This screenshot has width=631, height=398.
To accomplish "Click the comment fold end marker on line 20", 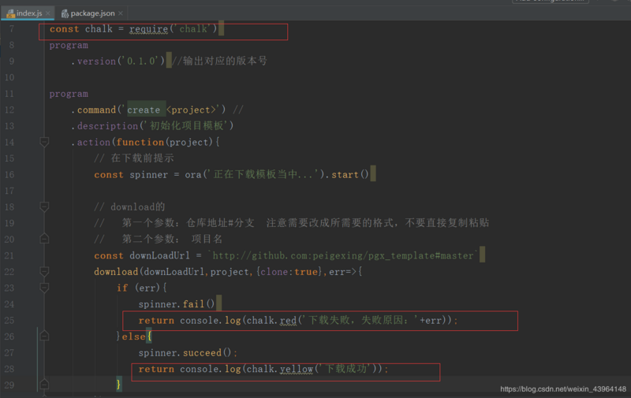I will coord(44,239).
